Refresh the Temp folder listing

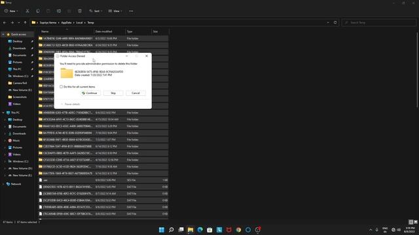(x=335, y=23)
